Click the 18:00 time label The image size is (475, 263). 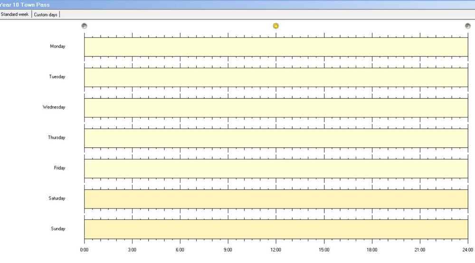pos(372,250)
